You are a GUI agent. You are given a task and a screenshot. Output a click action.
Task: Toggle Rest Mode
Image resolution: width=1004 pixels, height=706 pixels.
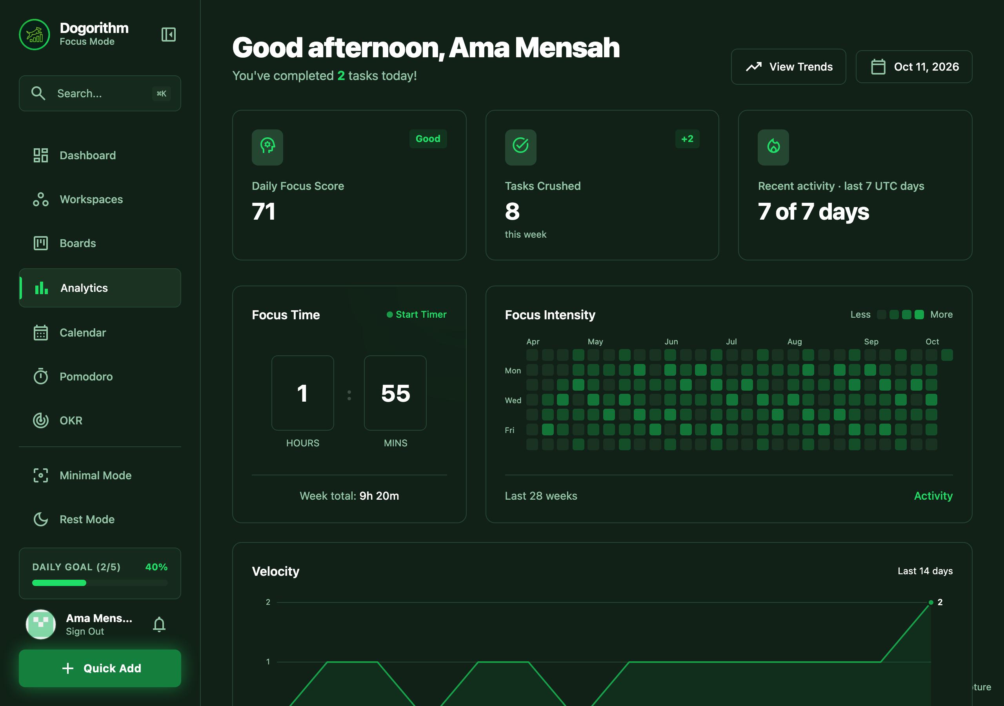[x=100, y=519]
